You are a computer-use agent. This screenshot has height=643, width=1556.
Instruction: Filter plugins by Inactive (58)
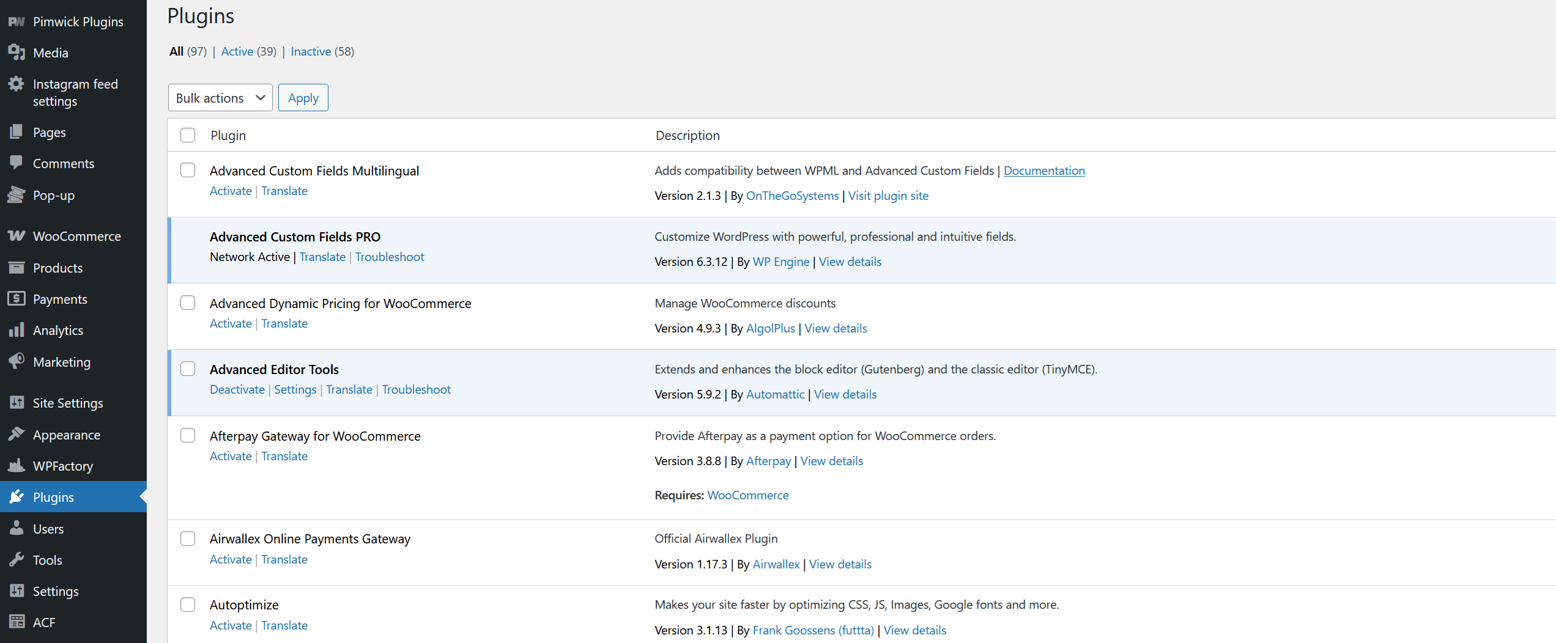pyautogui.click(x=322, y=51)
